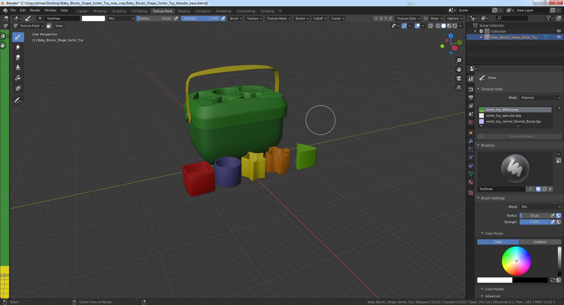Viewport: 564px width, 305px height.
Task: Click the color wheel picker
Action: click(516, 261)
